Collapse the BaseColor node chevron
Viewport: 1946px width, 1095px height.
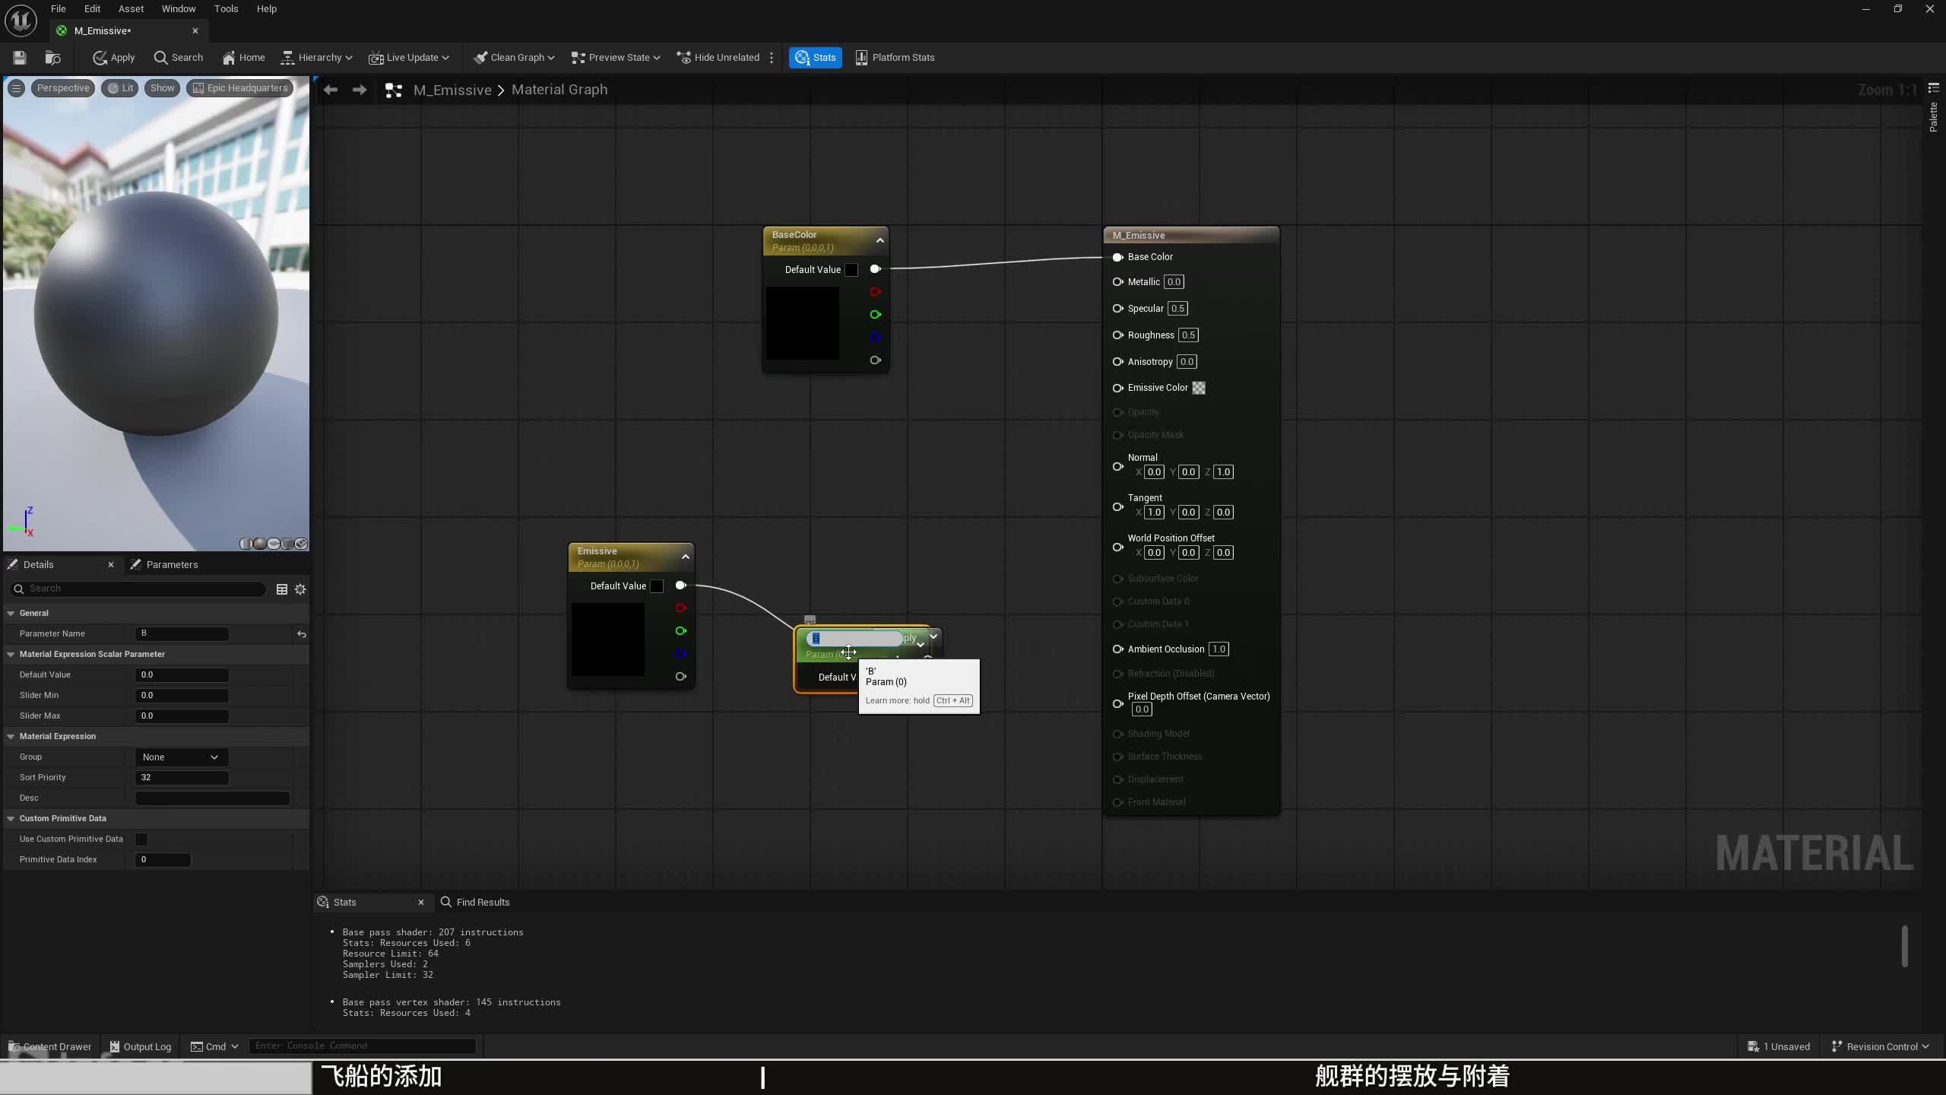[880, 240]
